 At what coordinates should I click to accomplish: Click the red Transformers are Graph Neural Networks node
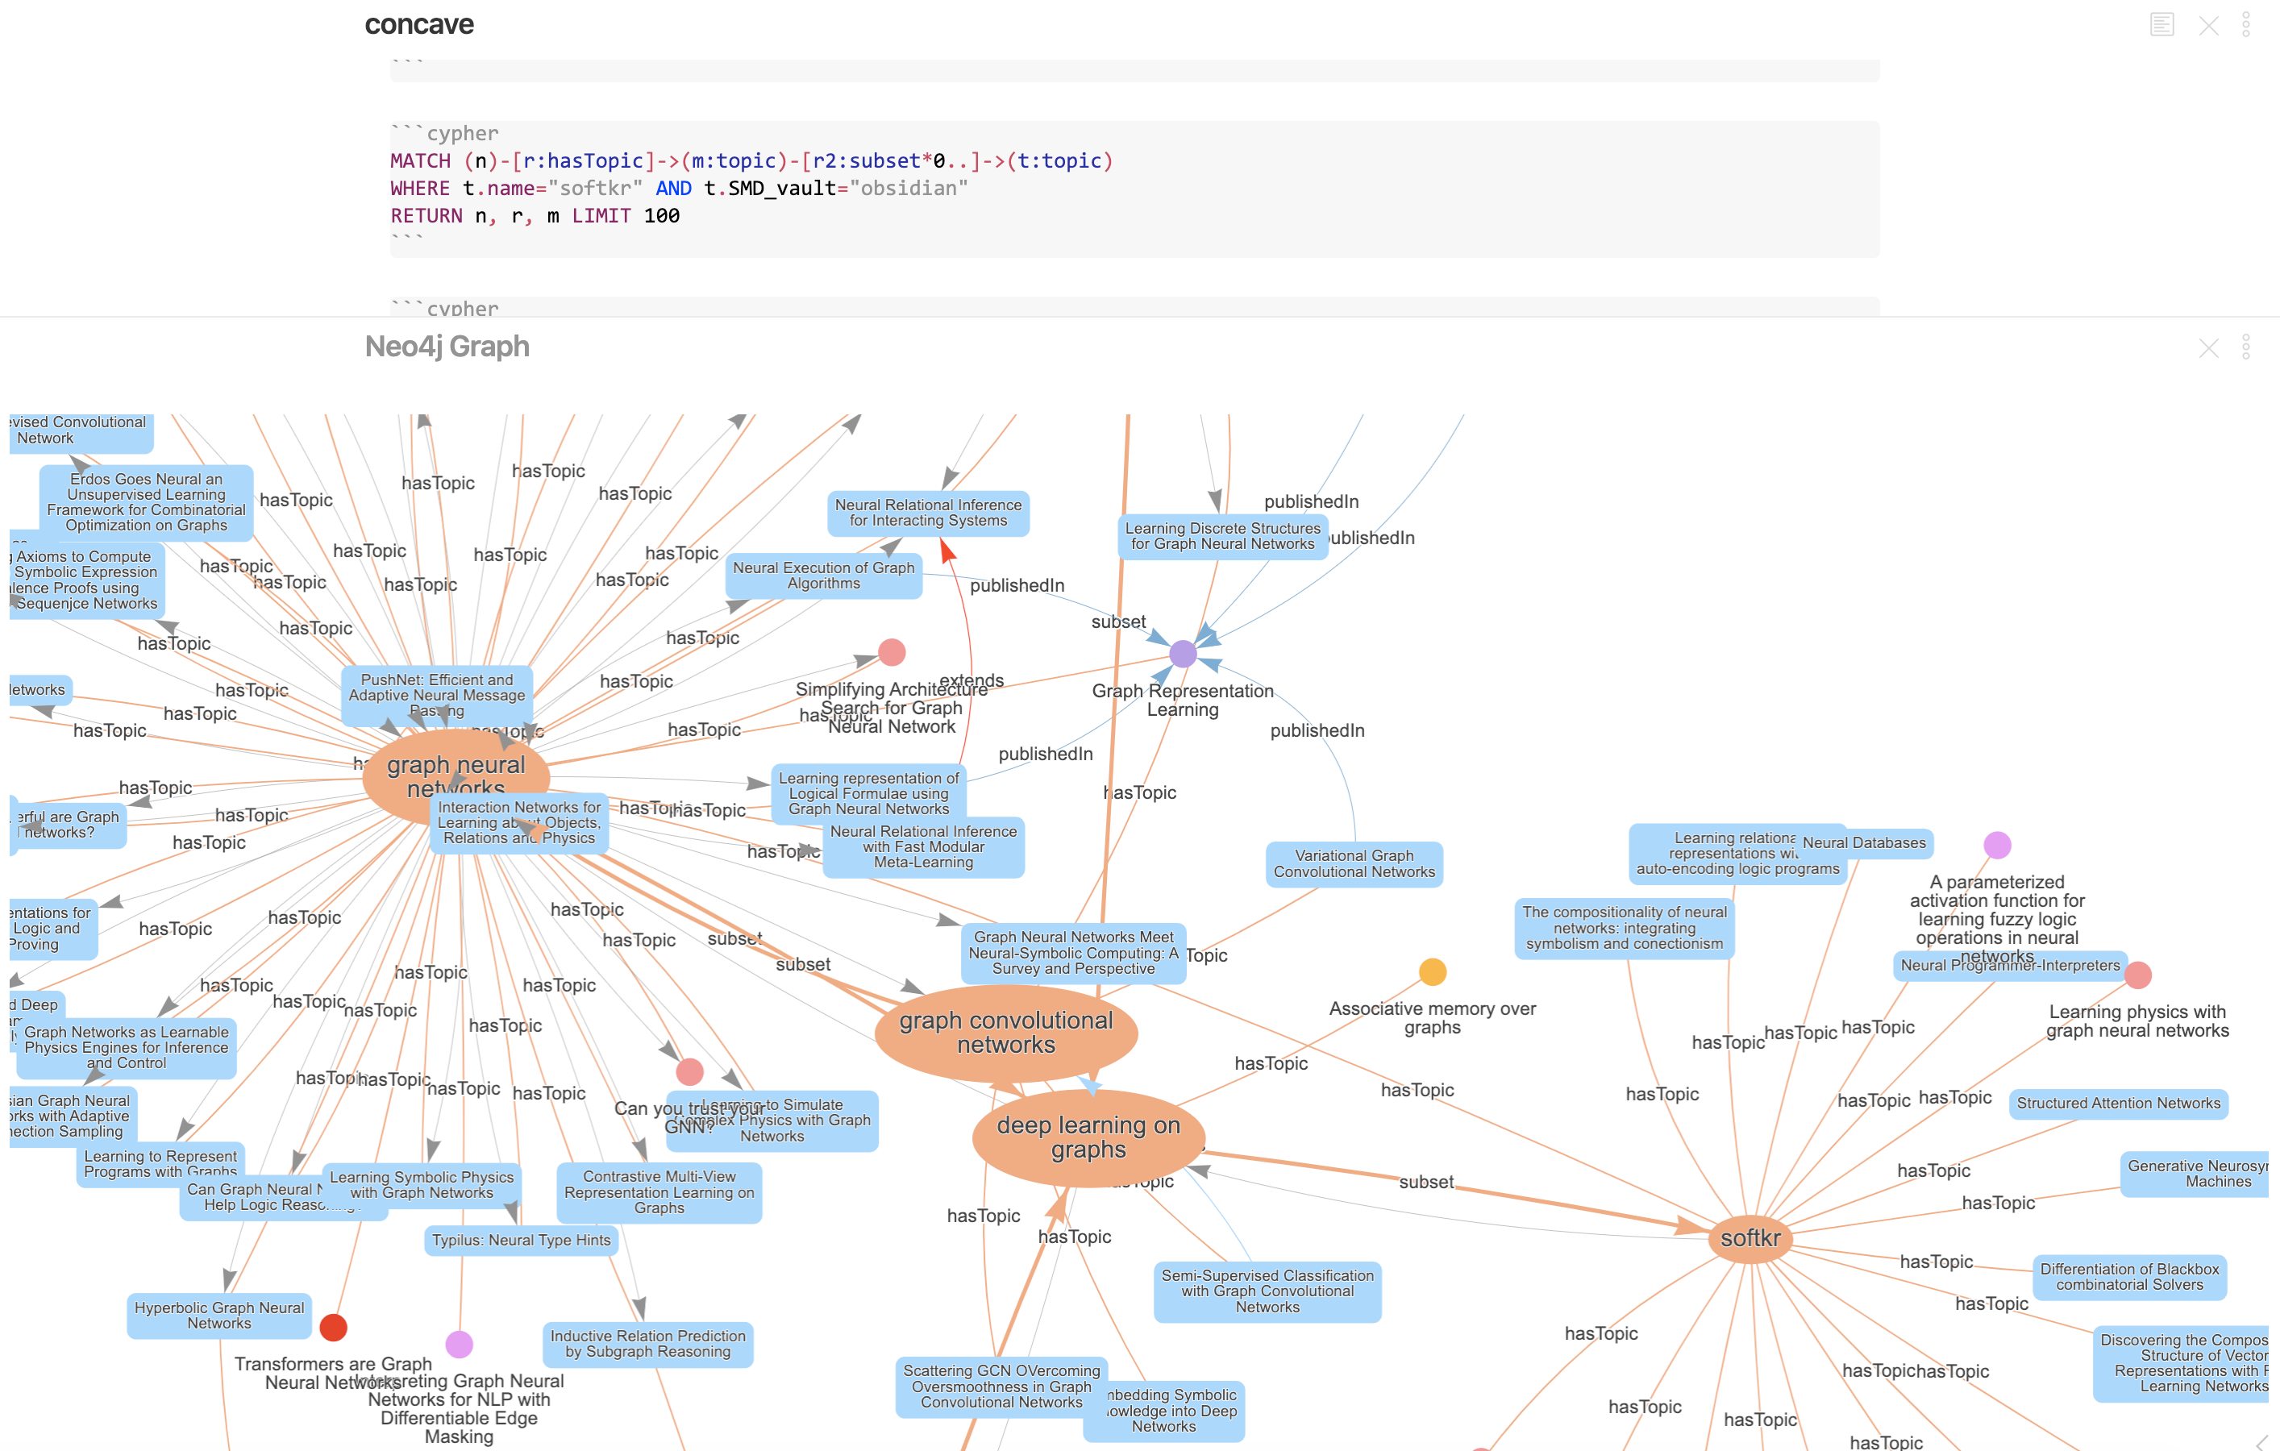tap(333, 1327)
